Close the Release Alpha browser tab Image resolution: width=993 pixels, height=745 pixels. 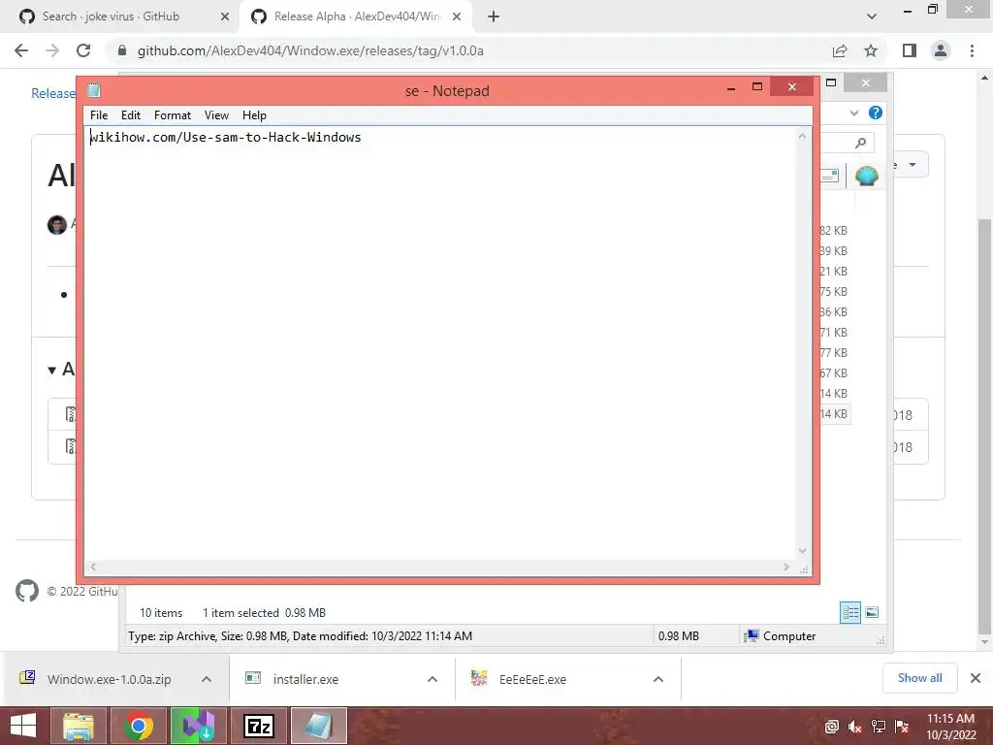[x=457, y=17]
